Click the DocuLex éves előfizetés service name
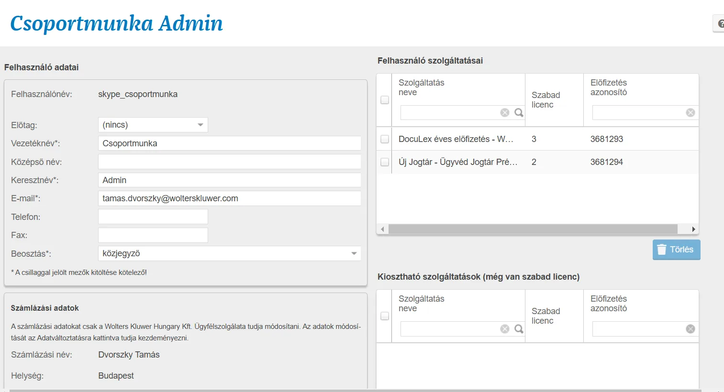The image size is (724, 392). (456, 139)
